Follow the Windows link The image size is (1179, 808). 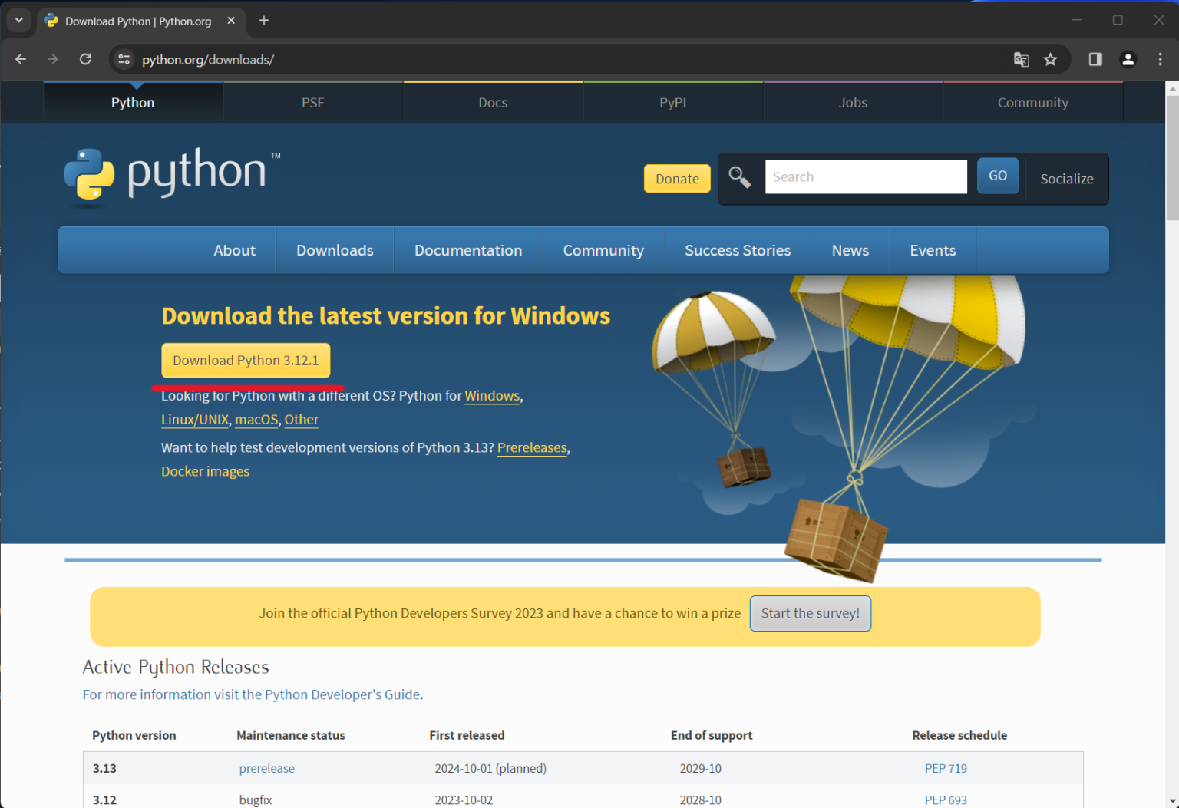coord(492,396)
